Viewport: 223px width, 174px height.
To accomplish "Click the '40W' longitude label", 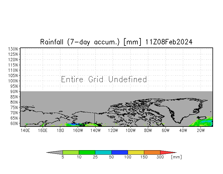I will [183, 130].
